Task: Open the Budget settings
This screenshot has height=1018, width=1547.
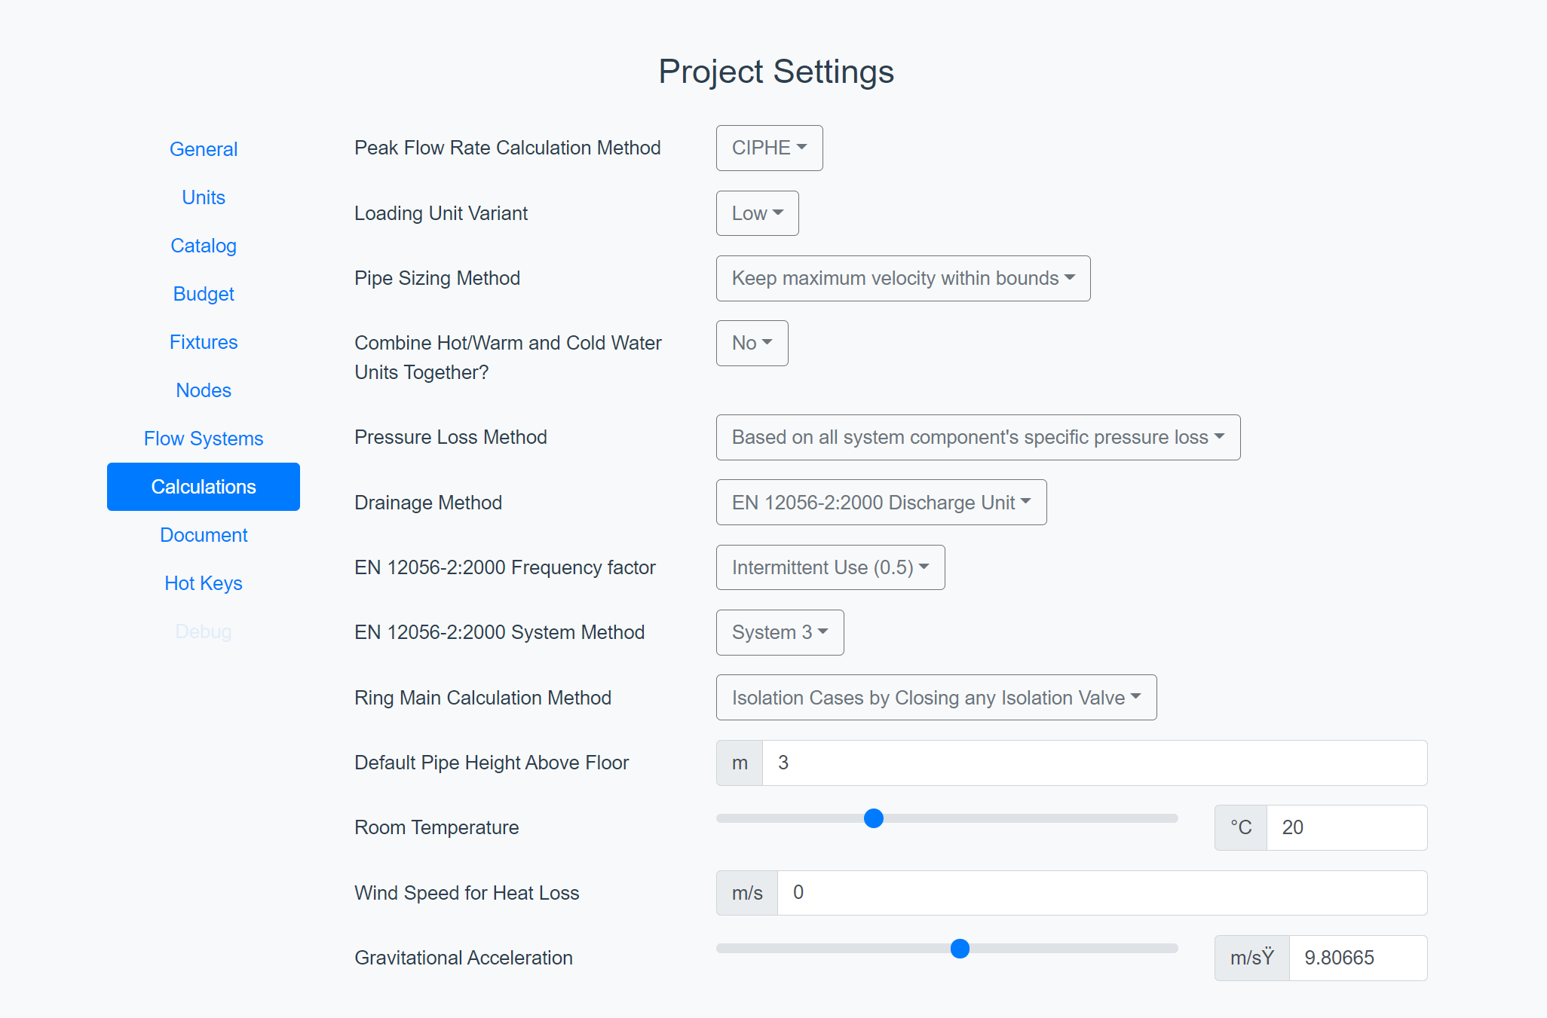Action: pyautogui.click(x=203, y=294)
